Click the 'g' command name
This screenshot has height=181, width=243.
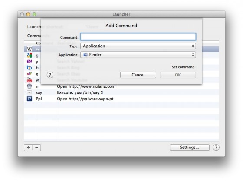(x=37, y=56)
